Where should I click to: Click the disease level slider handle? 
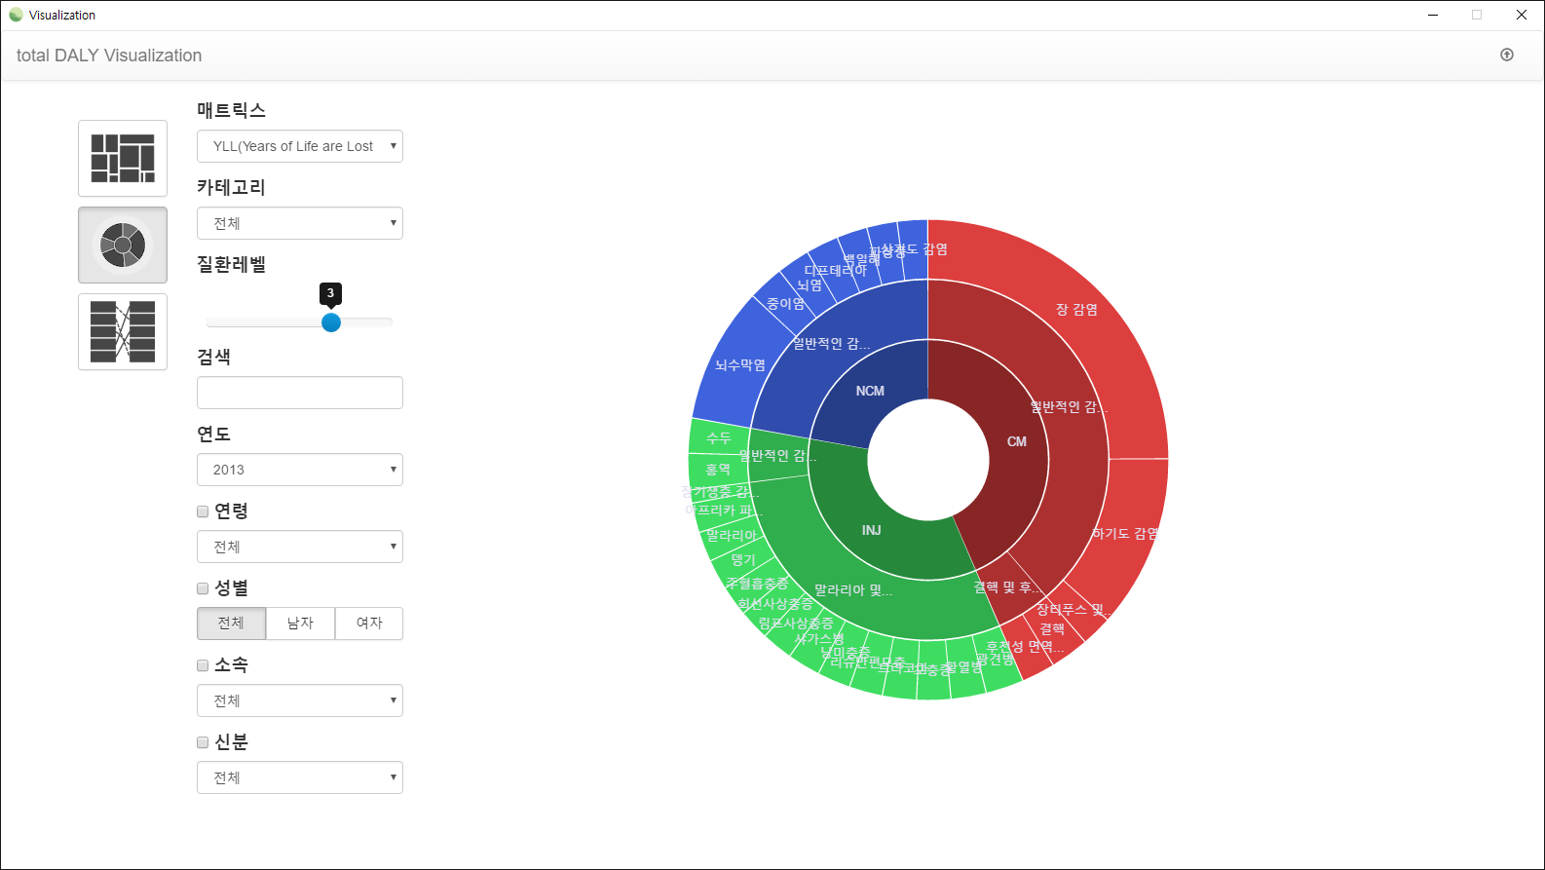tap(331, 322)
